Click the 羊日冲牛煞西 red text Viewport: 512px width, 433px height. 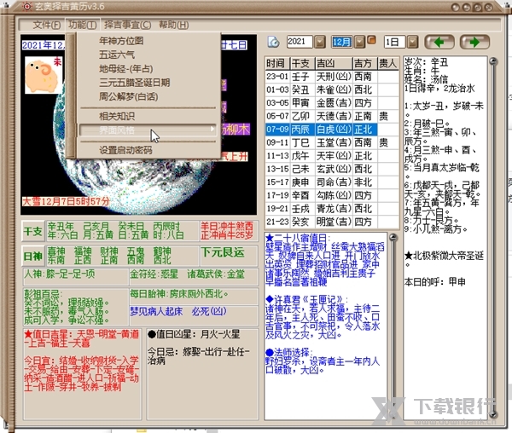coord(227,226)
